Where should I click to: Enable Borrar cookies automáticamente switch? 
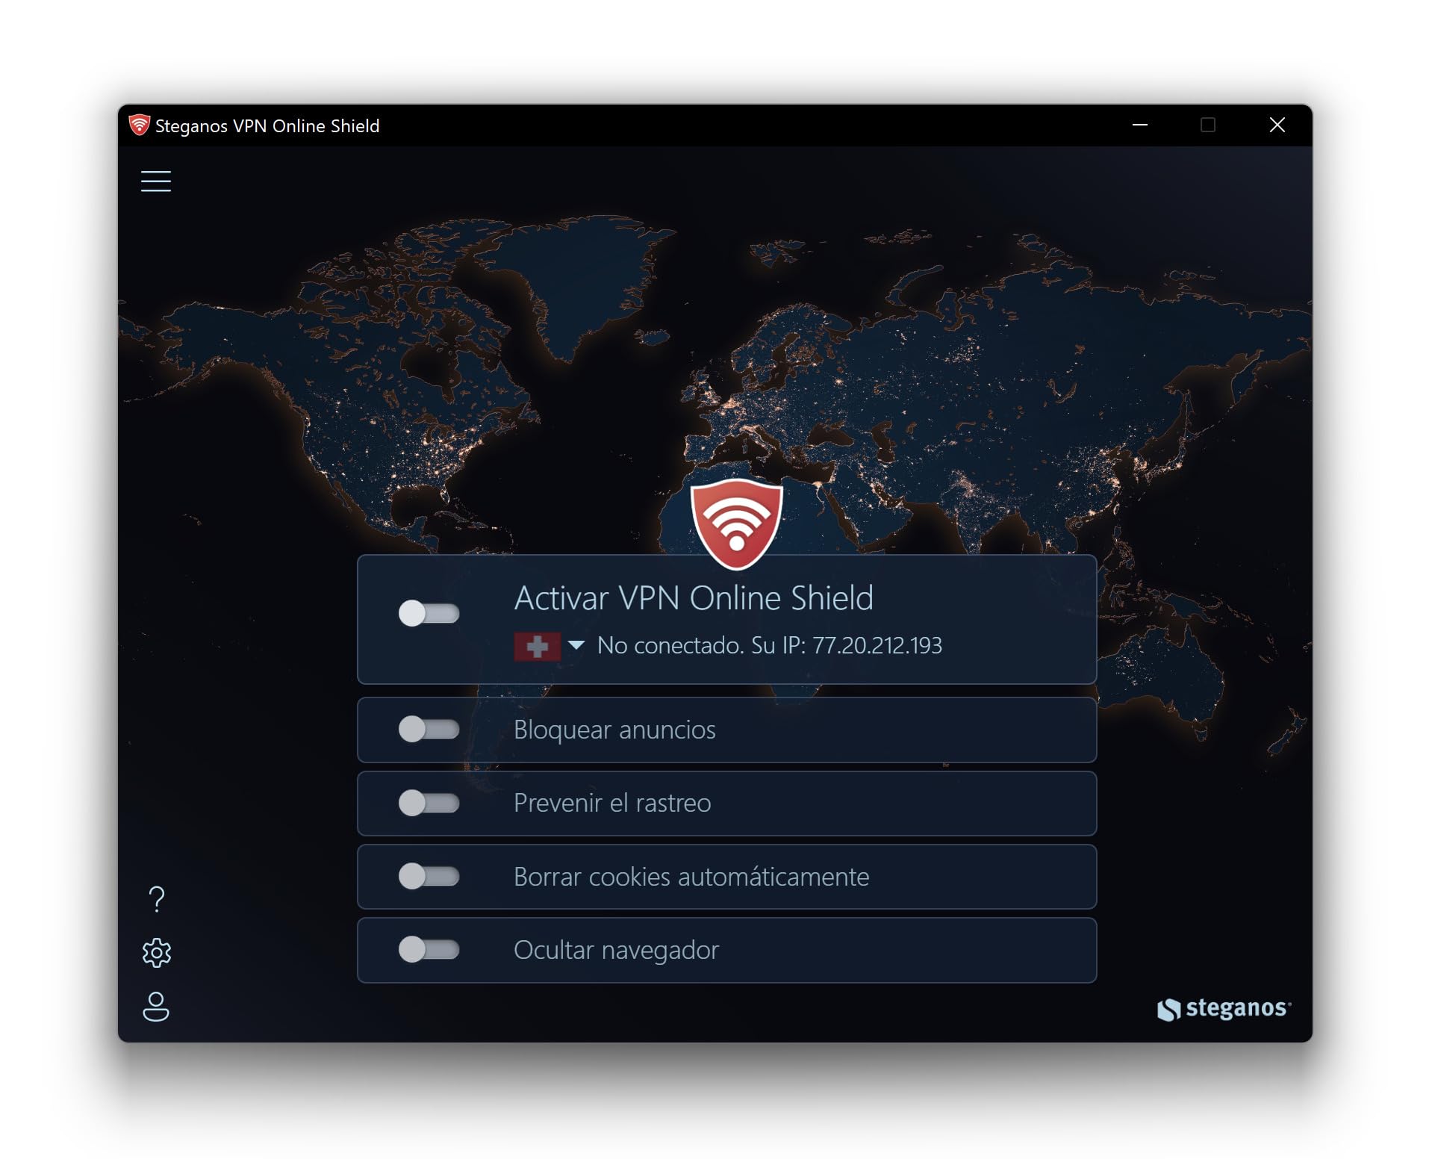429,877
